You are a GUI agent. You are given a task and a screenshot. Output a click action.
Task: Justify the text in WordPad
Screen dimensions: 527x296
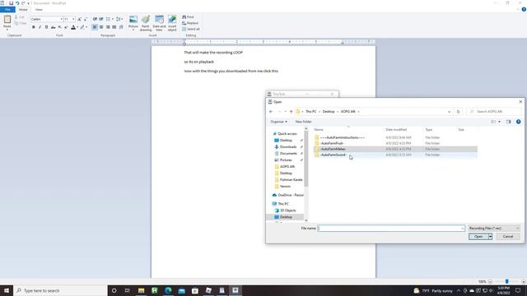[x=114, y=27]
